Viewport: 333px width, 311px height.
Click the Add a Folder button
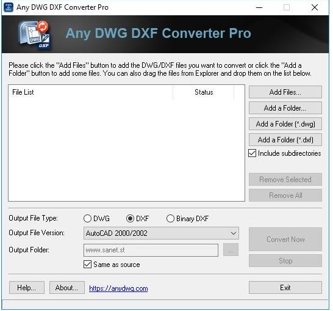coord(285,108)
